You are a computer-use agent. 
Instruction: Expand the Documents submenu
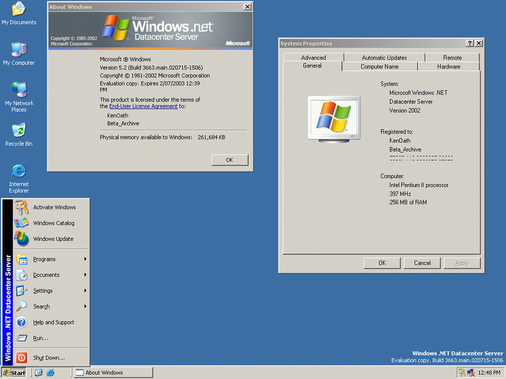[46, 275]
